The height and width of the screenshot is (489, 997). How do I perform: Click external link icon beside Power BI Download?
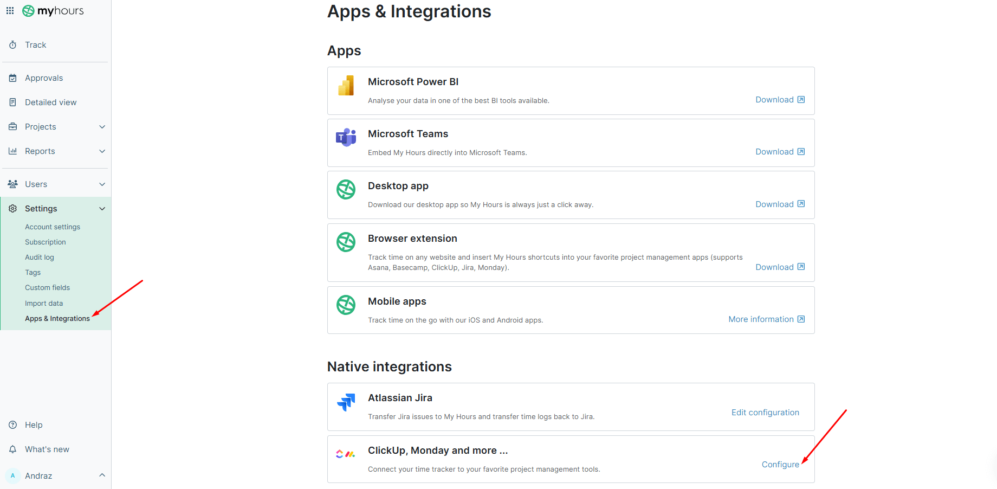point(801,100)
